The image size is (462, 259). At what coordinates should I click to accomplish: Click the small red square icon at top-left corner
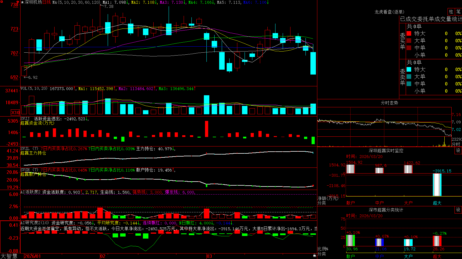point(2,2)
